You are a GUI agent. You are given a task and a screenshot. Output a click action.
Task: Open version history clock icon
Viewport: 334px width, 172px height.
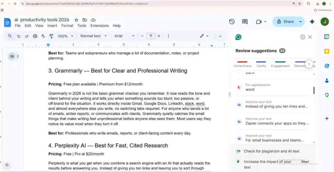pos(232,21)
